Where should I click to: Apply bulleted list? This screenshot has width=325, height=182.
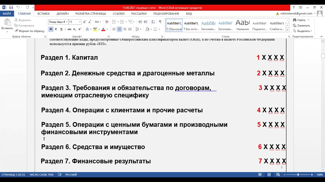(114, 22)
